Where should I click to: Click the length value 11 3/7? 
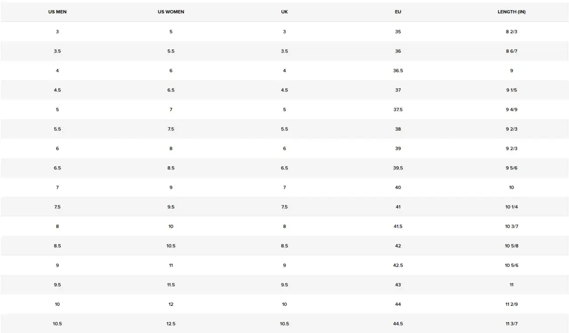511,324
